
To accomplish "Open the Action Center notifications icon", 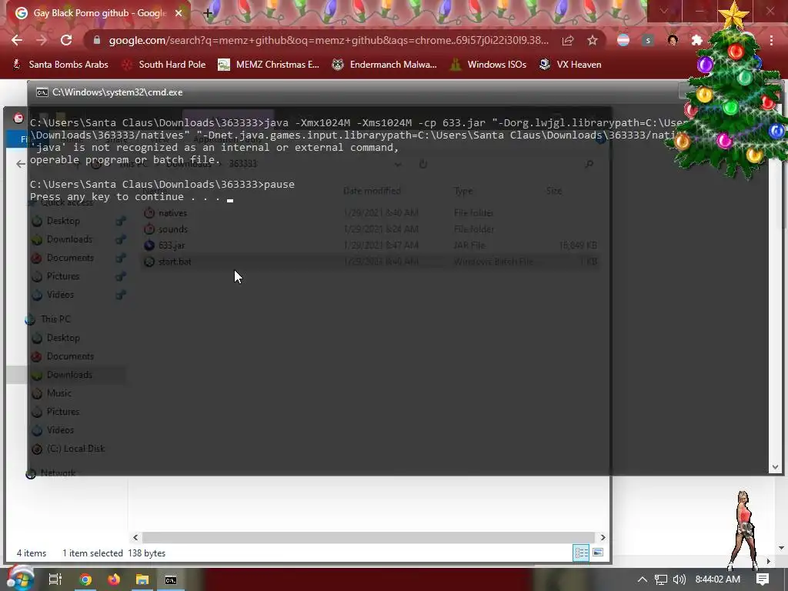I will click(x=763, y=579).
